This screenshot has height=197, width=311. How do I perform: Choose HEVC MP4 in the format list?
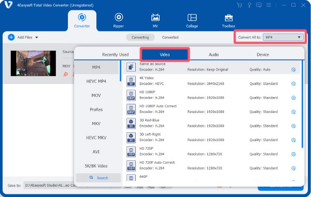96,81
